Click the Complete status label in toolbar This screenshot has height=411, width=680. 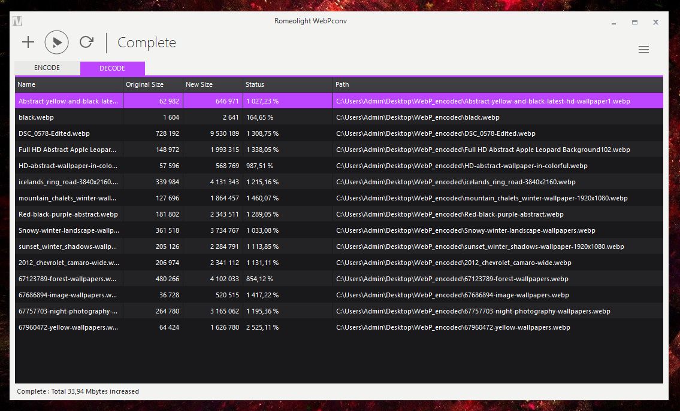coord(147,42)
